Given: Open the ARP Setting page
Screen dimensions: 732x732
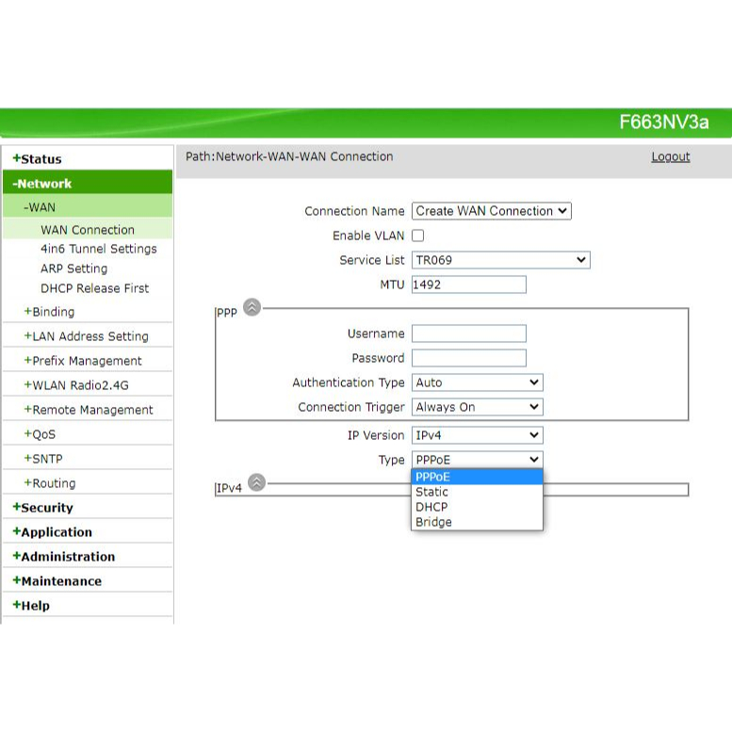Looking at the screenshot, I should (x=73, y=268).
